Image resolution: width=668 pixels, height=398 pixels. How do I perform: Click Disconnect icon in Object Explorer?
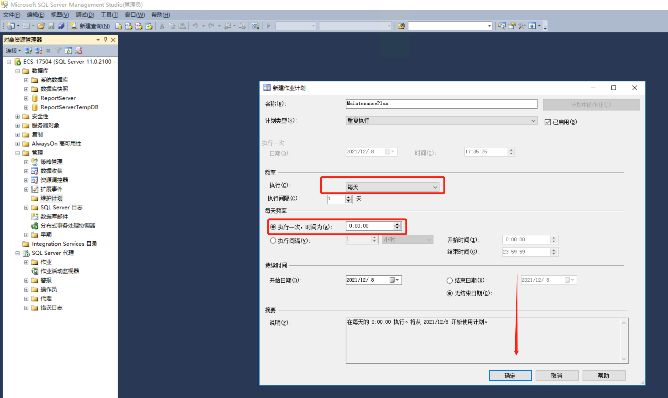(38, 50)
